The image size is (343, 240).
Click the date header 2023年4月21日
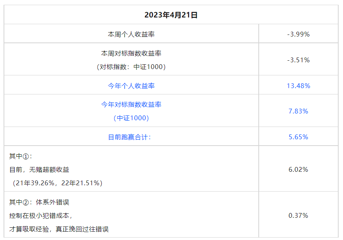pos(171,15)
